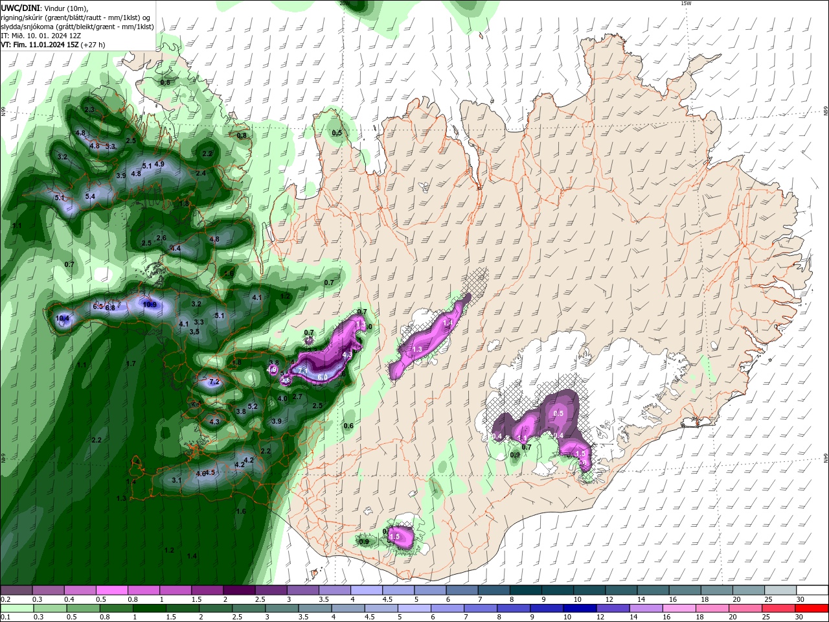This screenshot has height=622, width=829.
Task: Click the UWC/DINI title text
Action: point(21,8)
